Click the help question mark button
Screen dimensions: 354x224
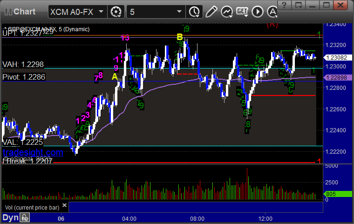[x=284, y=5]
